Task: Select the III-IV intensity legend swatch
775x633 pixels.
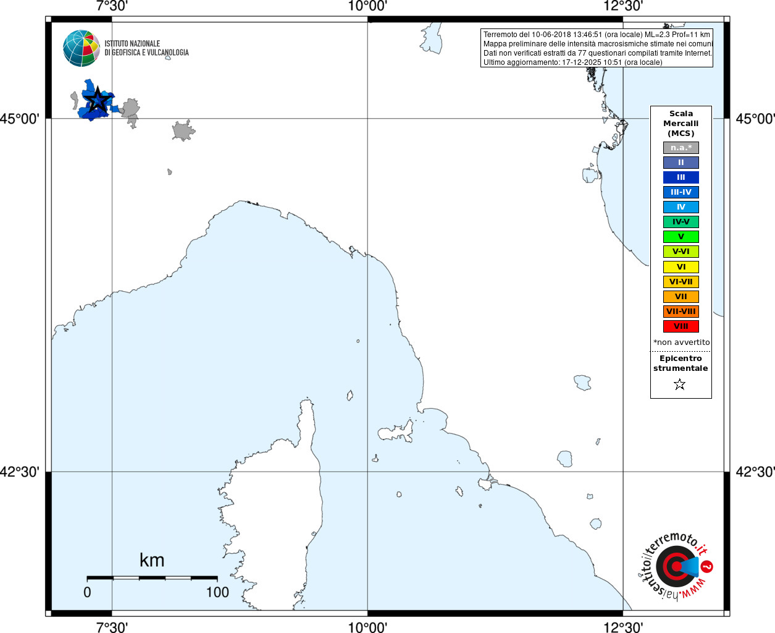Action: (x=681, y=192)
